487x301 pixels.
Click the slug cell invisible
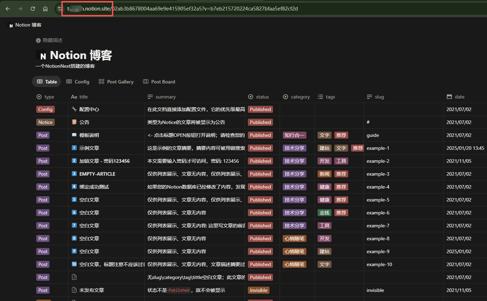[x=375, y=290]
